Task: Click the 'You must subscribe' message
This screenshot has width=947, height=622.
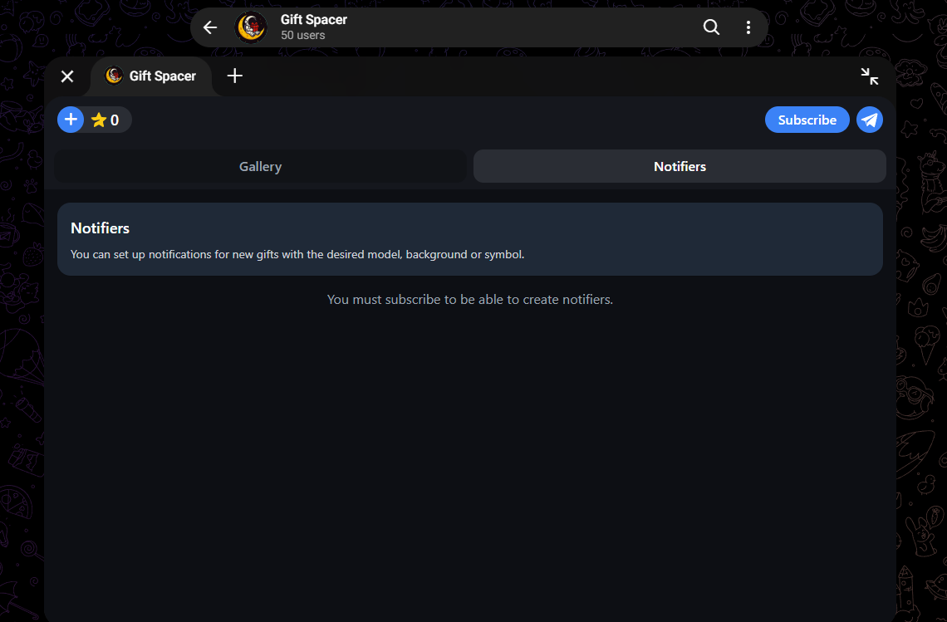Action: pos(470,300)
